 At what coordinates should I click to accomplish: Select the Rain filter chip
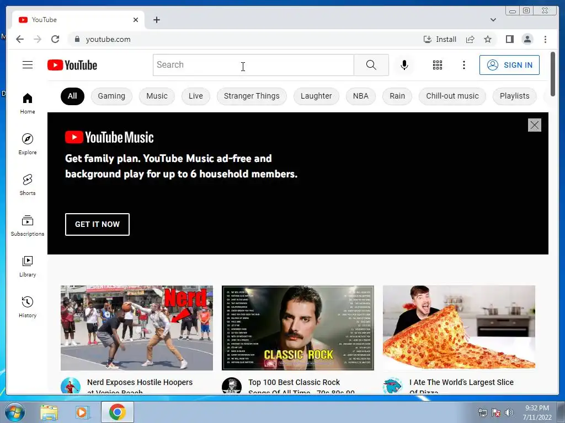pyautogui.click(x=397, y=96)
